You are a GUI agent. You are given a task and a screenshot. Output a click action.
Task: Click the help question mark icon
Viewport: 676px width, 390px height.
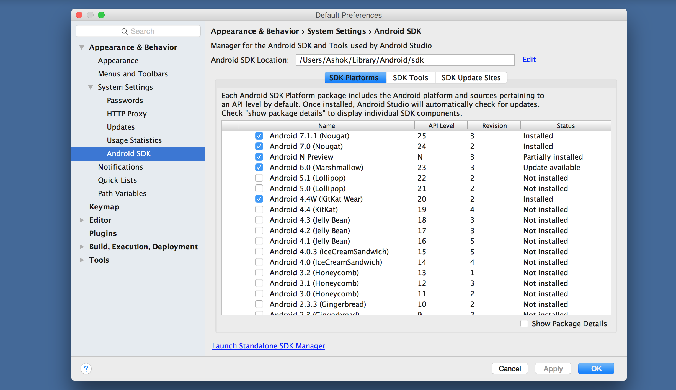pyautogui.click(x=86, y=369)
